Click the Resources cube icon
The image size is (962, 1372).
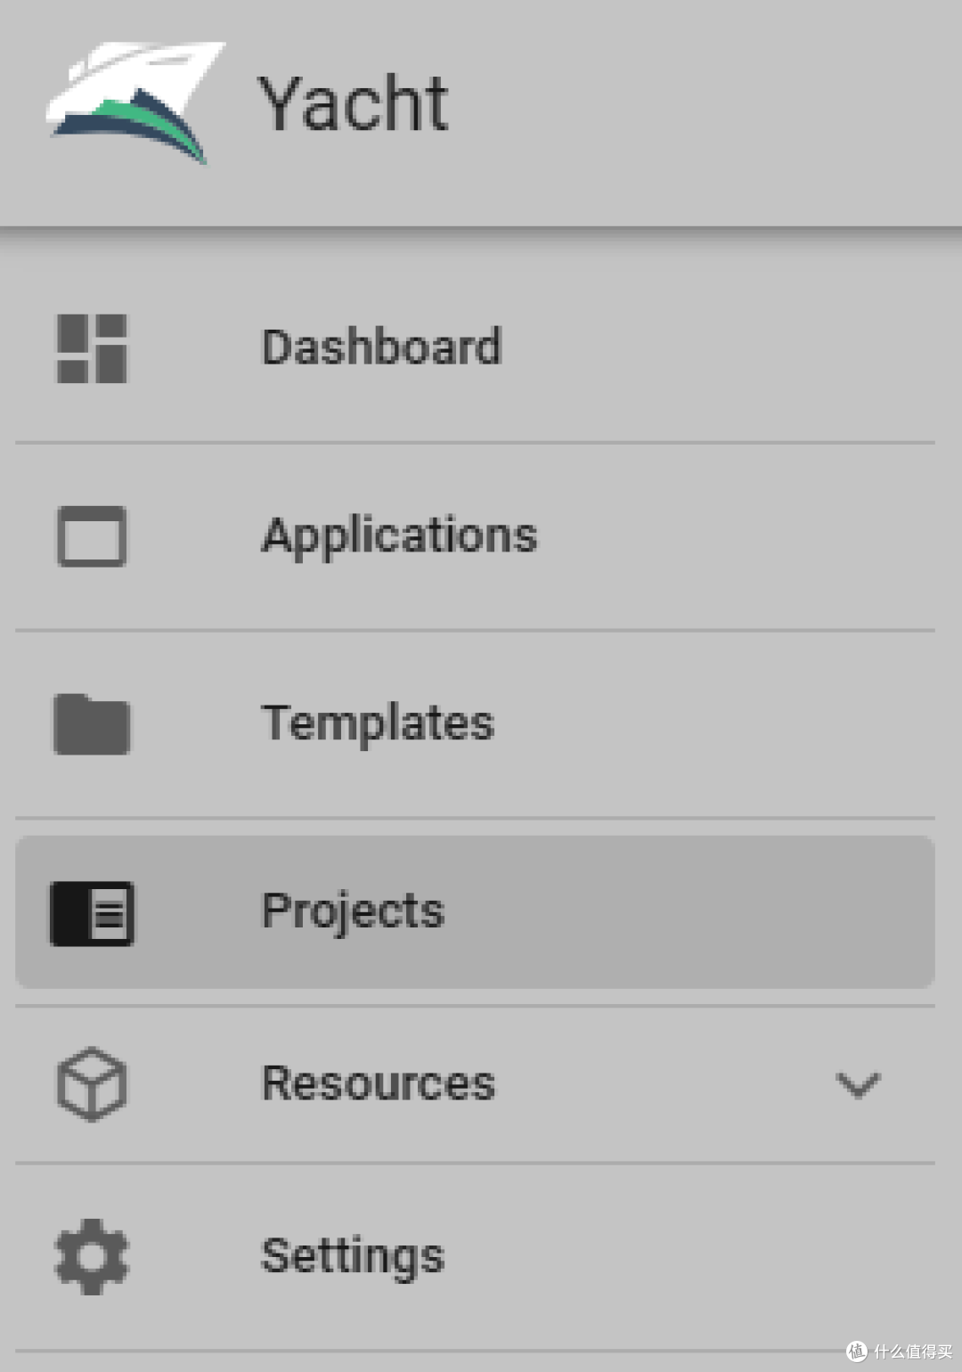coord(92,1083)
